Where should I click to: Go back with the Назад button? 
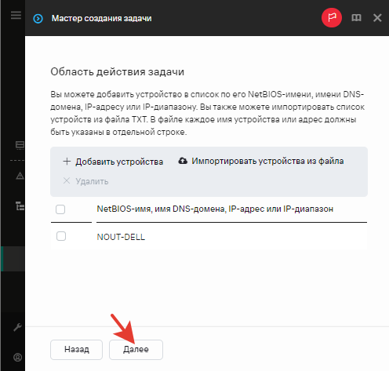click(x=76, y=350)
